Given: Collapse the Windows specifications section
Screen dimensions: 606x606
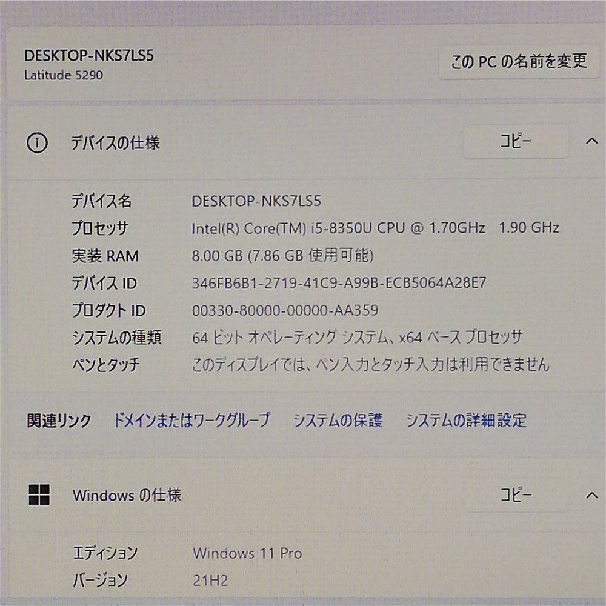Looking at the screenshot, I should [x=591, y=494].
